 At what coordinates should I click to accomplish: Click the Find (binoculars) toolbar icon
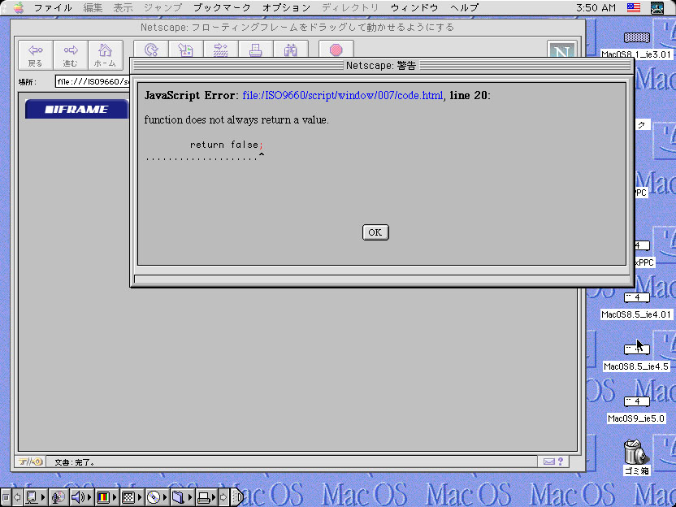[x=291, y=49]
